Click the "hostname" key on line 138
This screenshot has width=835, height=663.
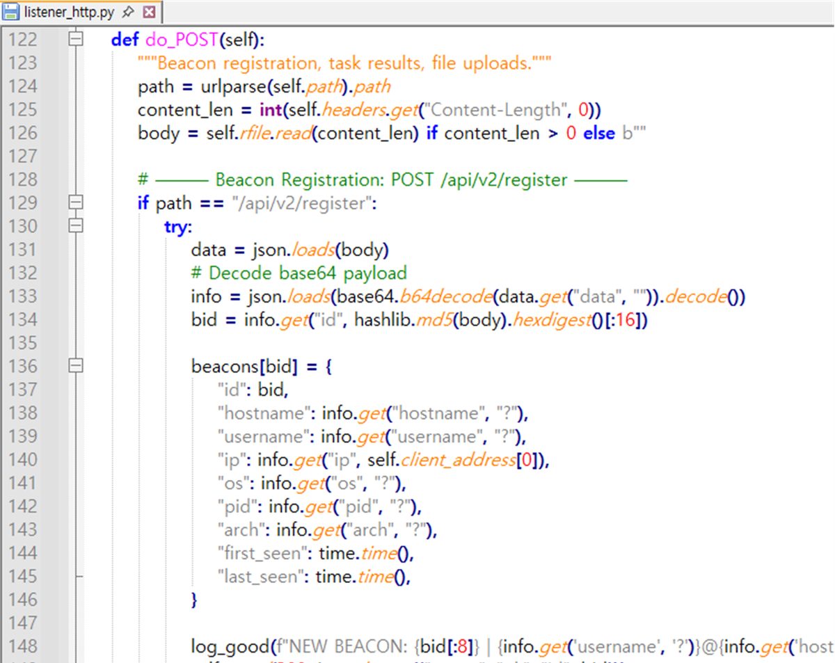(x=262, y=413)
